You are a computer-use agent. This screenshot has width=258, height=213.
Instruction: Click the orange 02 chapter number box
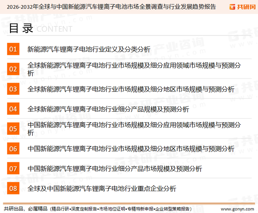point(13,69)
